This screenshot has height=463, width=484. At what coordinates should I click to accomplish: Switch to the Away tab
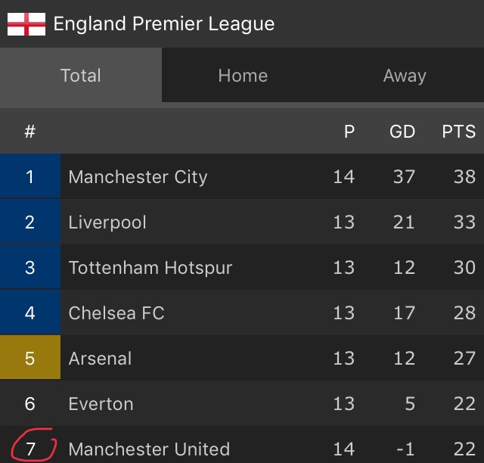[x=405, y=76]
